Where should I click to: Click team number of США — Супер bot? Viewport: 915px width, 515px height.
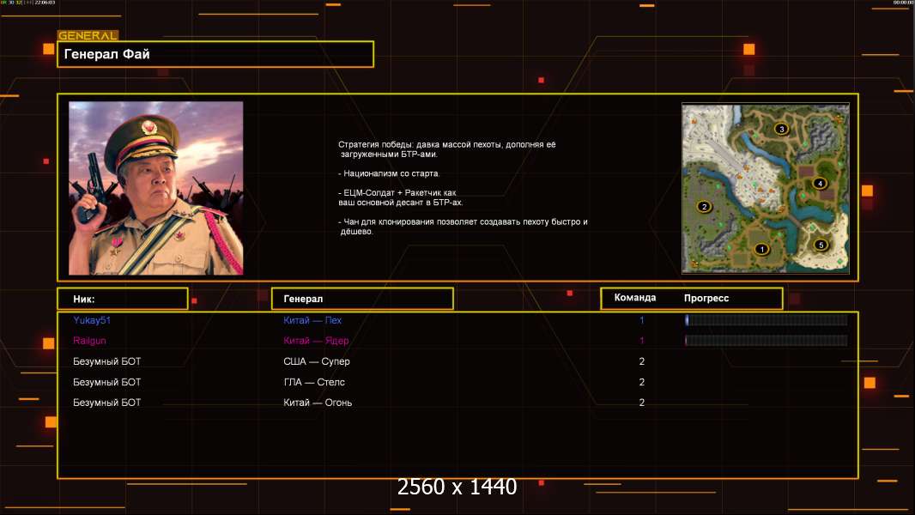(x=641, y=361)
